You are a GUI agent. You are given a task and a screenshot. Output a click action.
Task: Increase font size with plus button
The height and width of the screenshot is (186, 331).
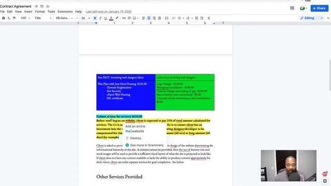coord(89,18)
